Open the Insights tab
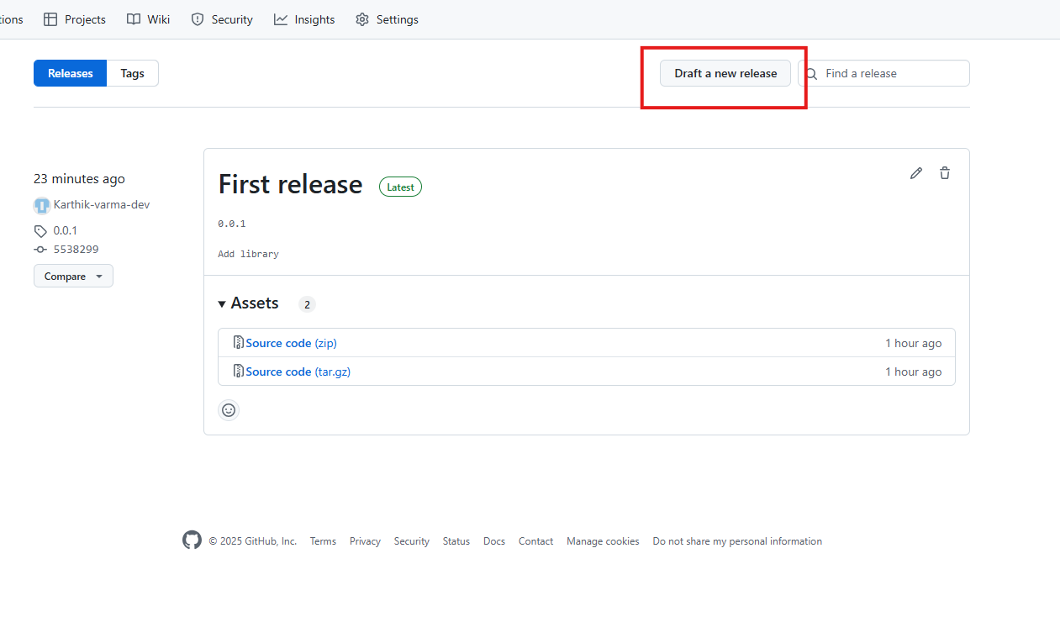This screenshot has height=622, width=1060. (x=304, y=19)
